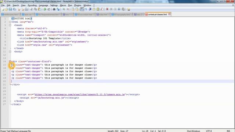This screenshot has width=235, height=132.
Task: Toggle the Indent Guide toolbar button
Action: coord(90,10)
